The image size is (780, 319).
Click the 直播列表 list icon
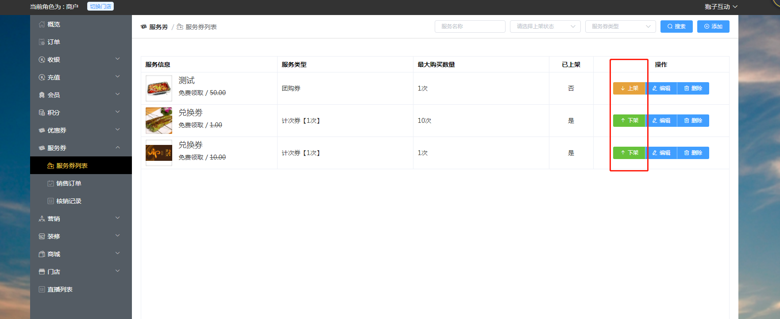pos(42,289)
